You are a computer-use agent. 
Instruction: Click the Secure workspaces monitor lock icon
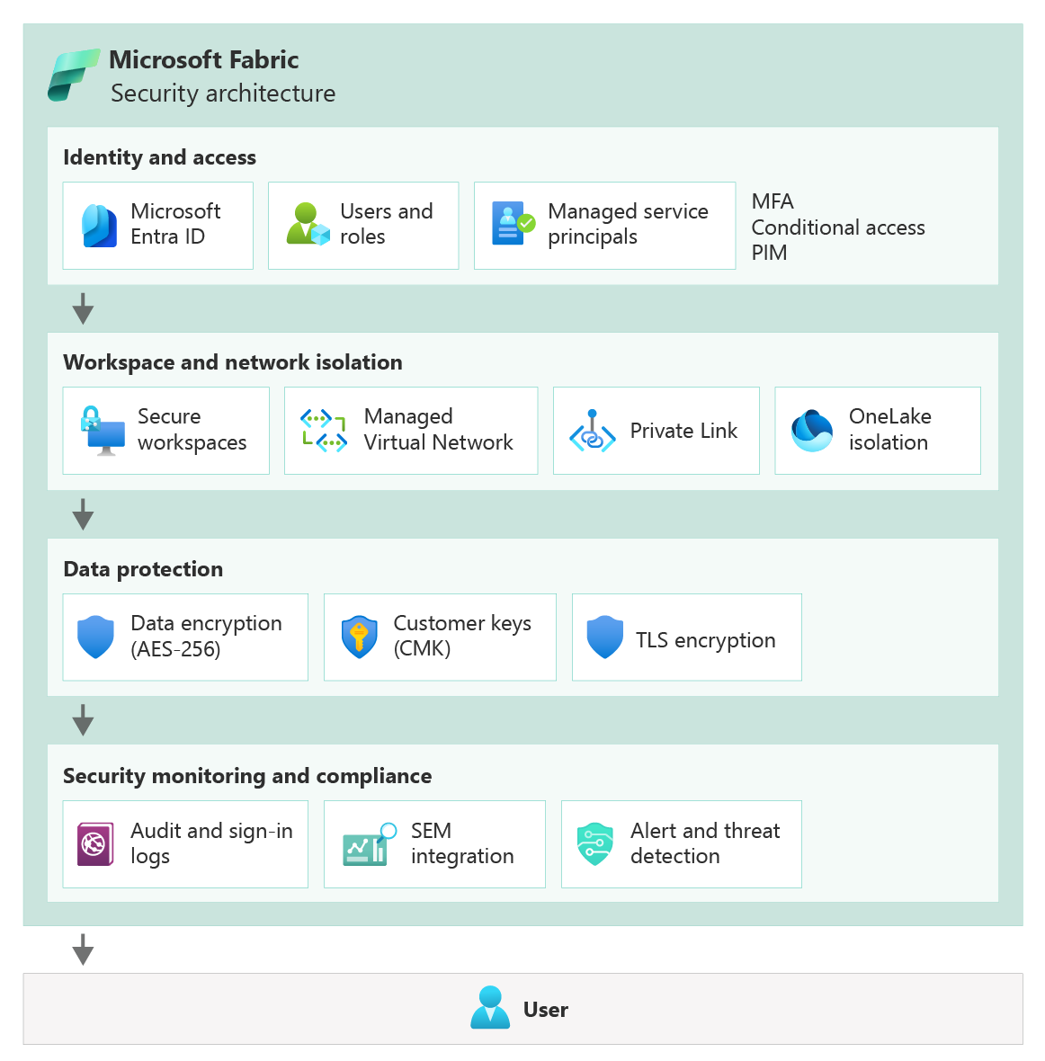point(103,431)
